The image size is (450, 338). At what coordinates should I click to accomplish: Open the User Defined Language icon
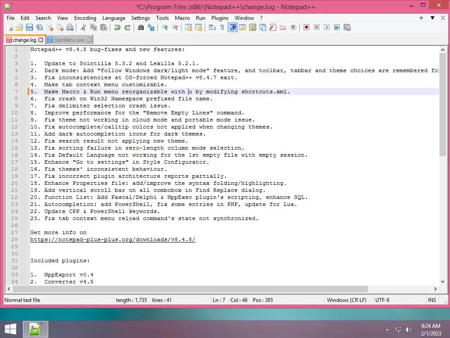[x=243, y=27]
